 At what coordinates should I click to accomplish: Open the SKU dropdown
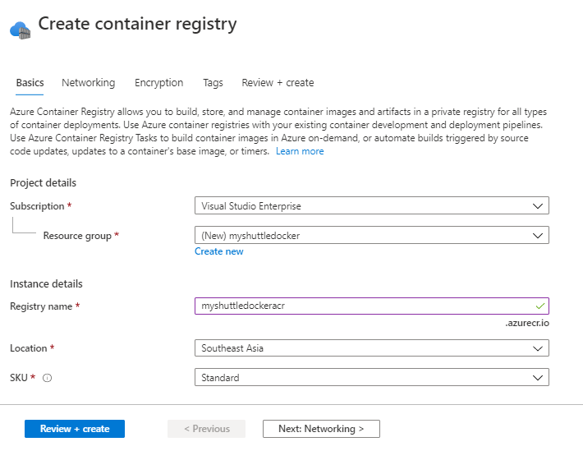[372, 377]
